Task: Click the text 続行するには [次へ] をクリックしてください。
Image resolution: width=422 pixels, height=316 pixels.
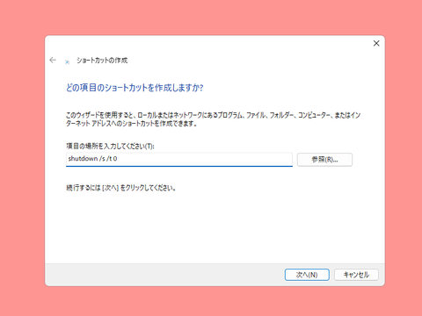Action: 121,188
